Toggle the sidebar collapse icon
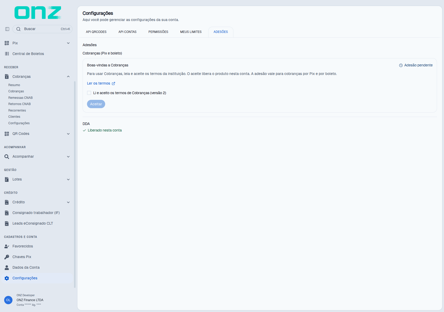Image resolution: width=444 pixels, height=312 pixels. tap(7, 29)
